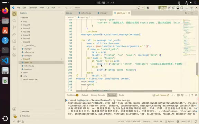Switch to the see.py editor tab
This screenshot has width=199, height=124.
point(69,13)
